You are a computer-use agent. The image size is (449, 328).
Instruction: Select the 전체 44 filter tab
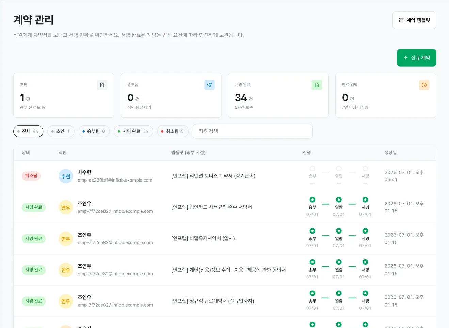[x=28, y=131]
